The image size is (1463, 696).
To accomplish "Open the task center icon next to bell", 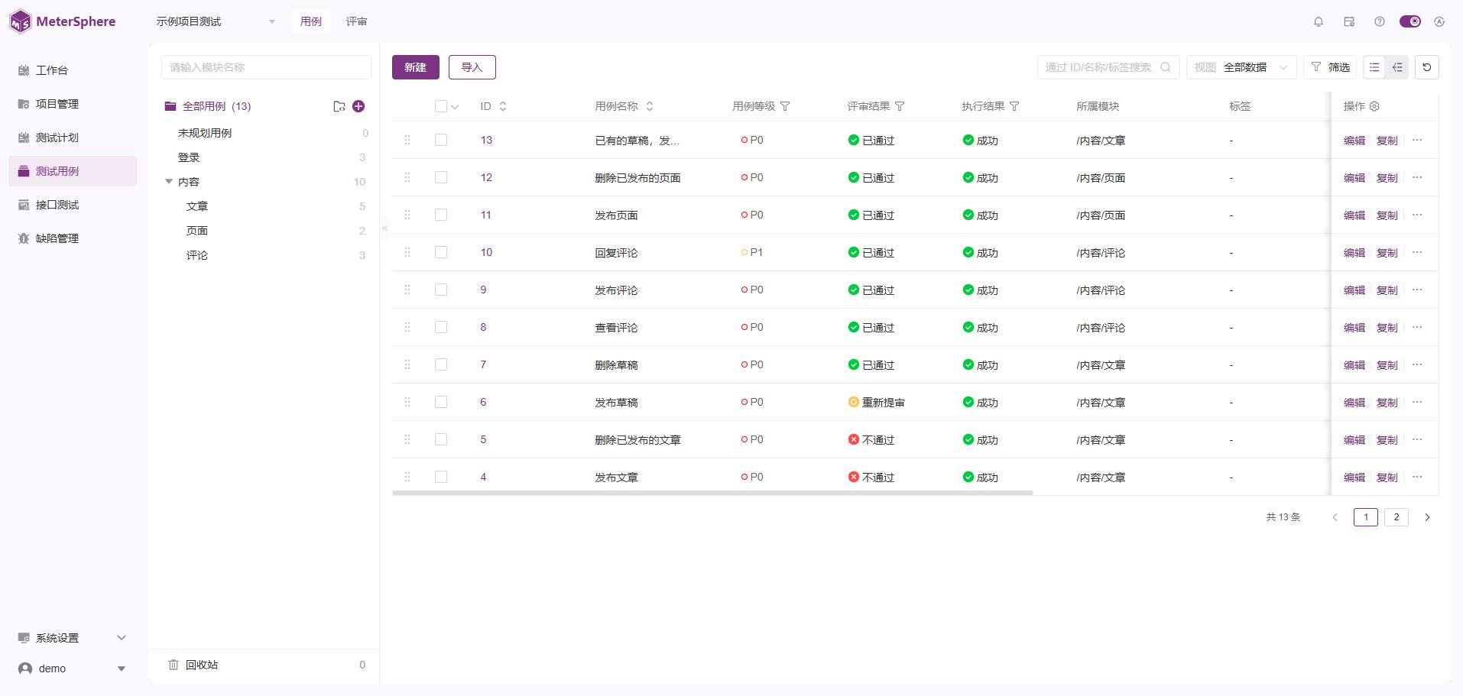I will 1349,21.
